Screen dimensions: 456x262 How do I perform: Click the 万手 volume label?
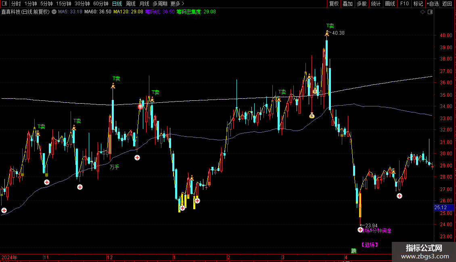tap(114, 167)
